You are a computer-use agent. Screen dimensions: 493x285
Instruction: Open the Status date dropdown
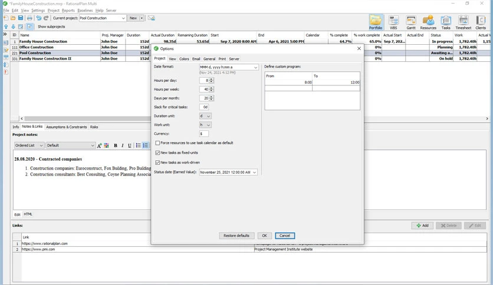tap(228, 173)
